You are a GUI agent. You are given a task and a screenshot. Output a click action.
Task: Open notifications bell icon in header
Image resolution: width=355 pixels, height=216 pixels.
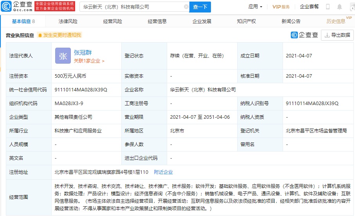339,7
